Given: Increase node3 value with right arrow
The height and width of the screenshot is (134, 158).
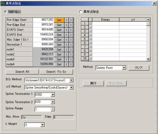Looking at the screenshot, I should click(71, 59).
